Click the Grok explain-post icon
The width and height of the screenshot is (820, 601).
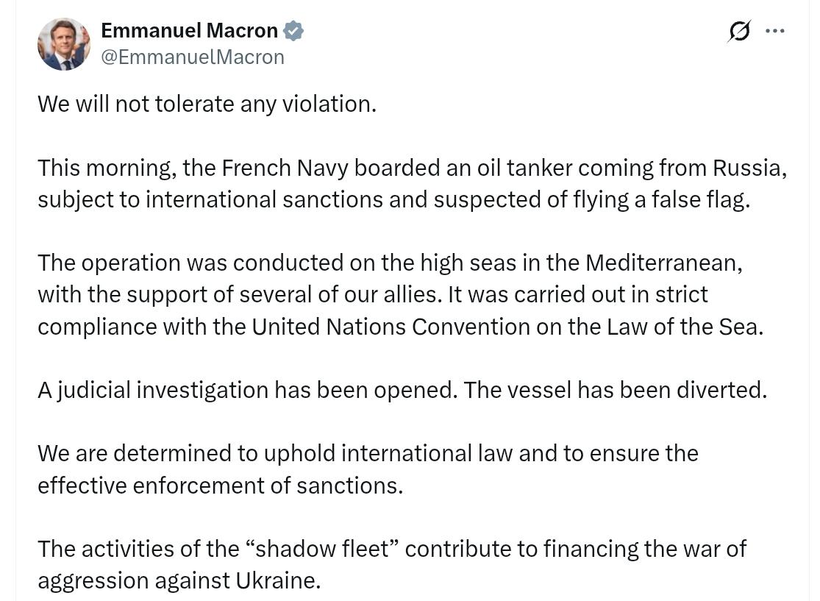click(739, 31)
